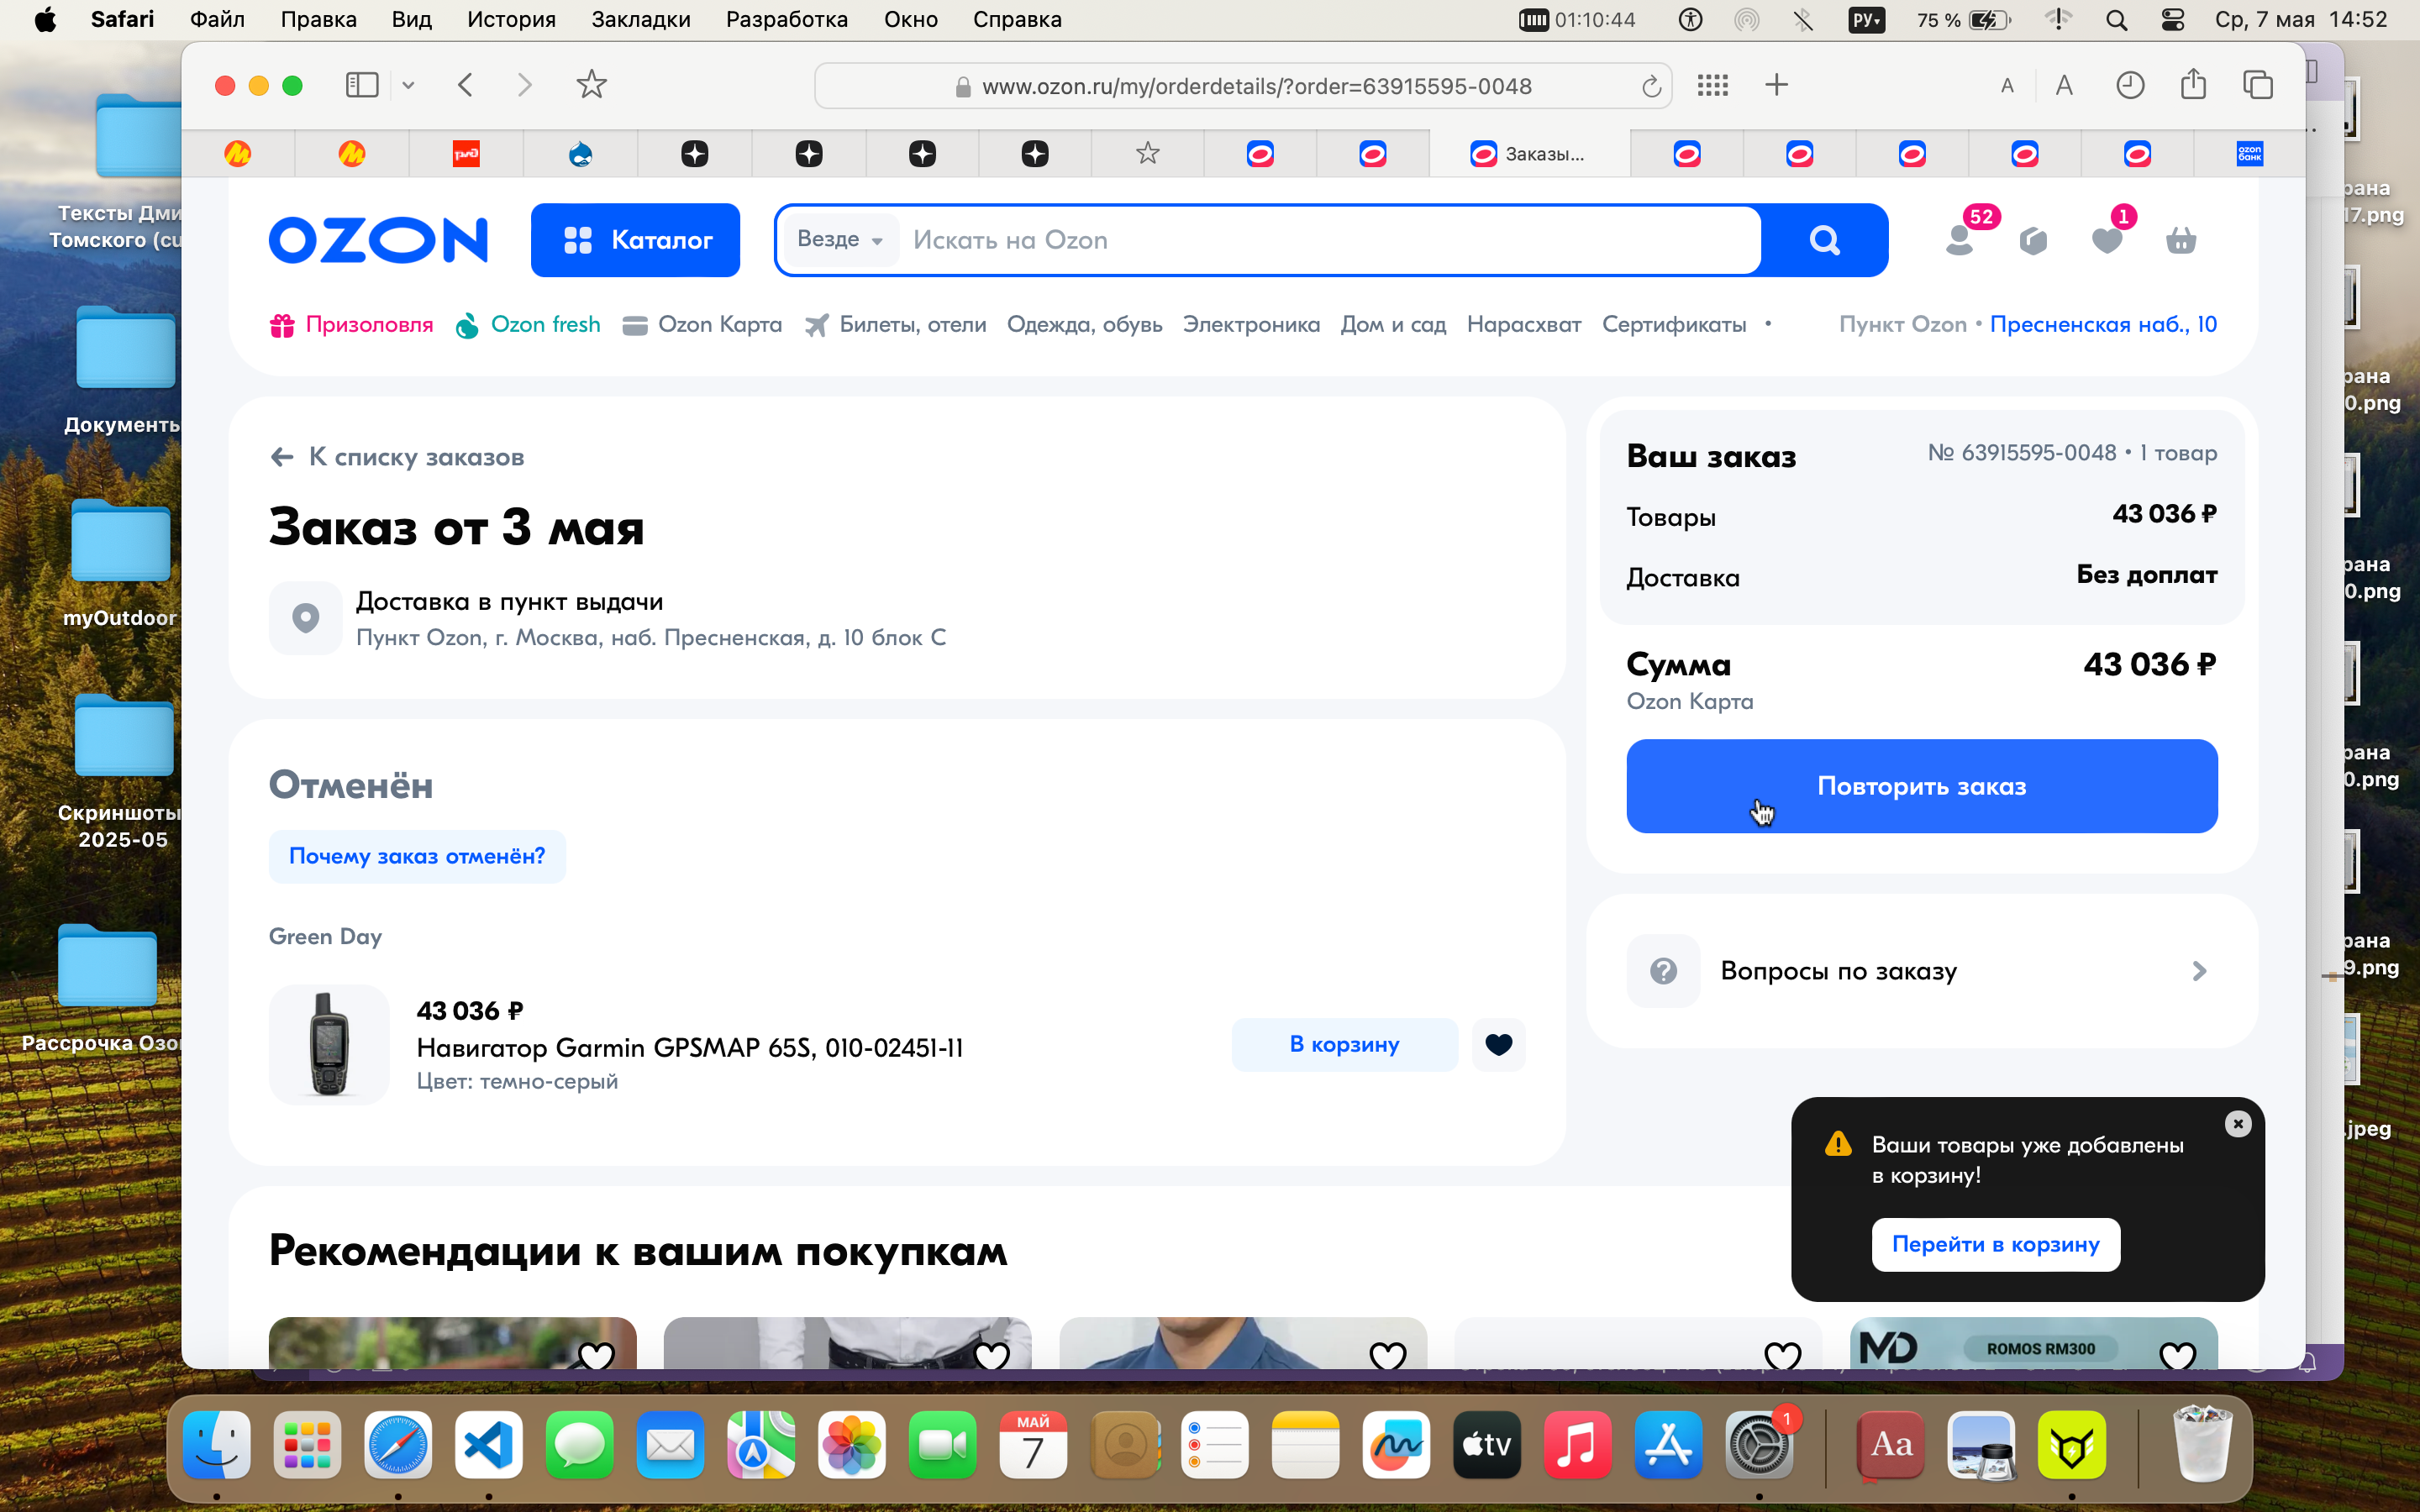Image resolution: width=2420 pixels, height=1512 pixels.
Task: Open Призоловля link
Action: click(x=352, y=324)
